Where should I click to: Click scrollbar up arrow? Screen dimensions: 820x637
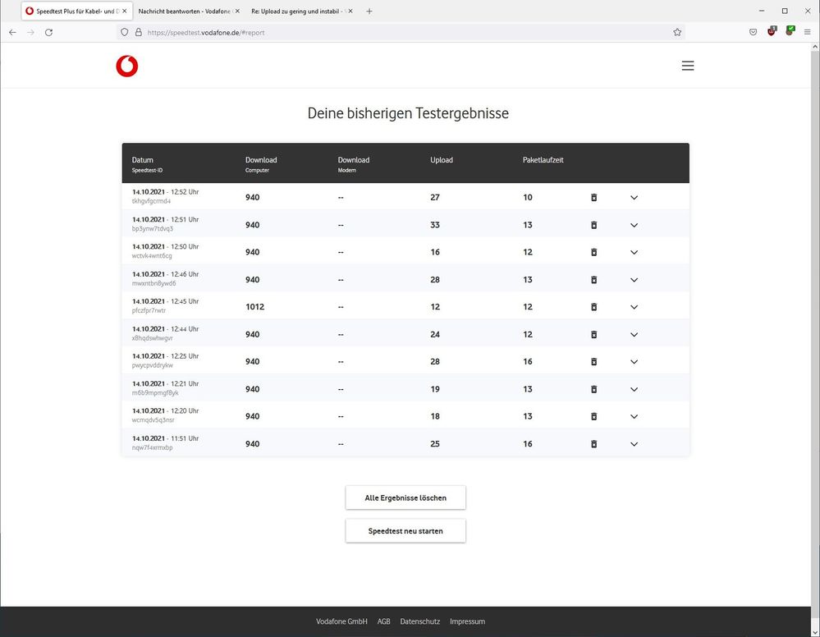coord(815,47)
